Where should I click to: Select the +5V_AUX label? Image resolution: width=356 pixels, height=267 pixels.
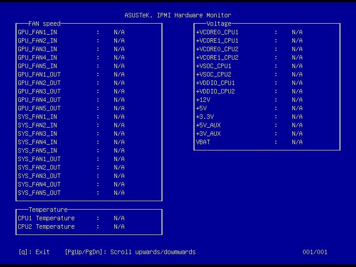(x=208, y=125)
